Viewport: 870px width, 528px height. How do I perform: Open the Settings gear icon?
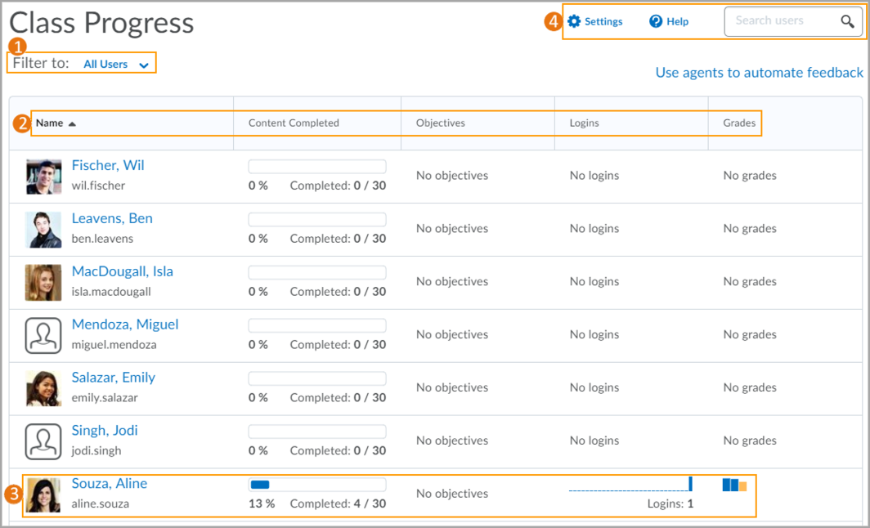click(574, 21)
